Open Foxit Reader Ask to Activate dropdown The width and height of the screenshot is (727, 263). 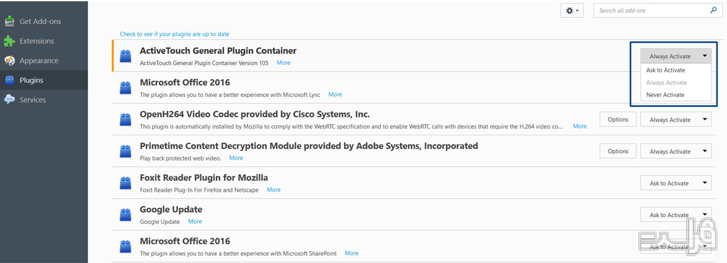click(676, 183)
